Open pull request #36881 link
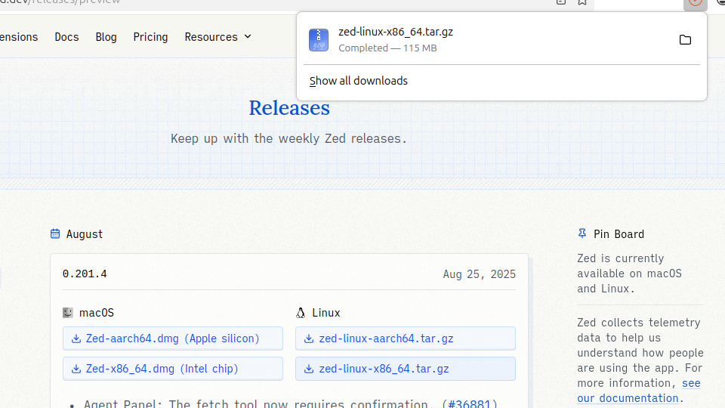The image size is (725, 408). click(469, 403)
